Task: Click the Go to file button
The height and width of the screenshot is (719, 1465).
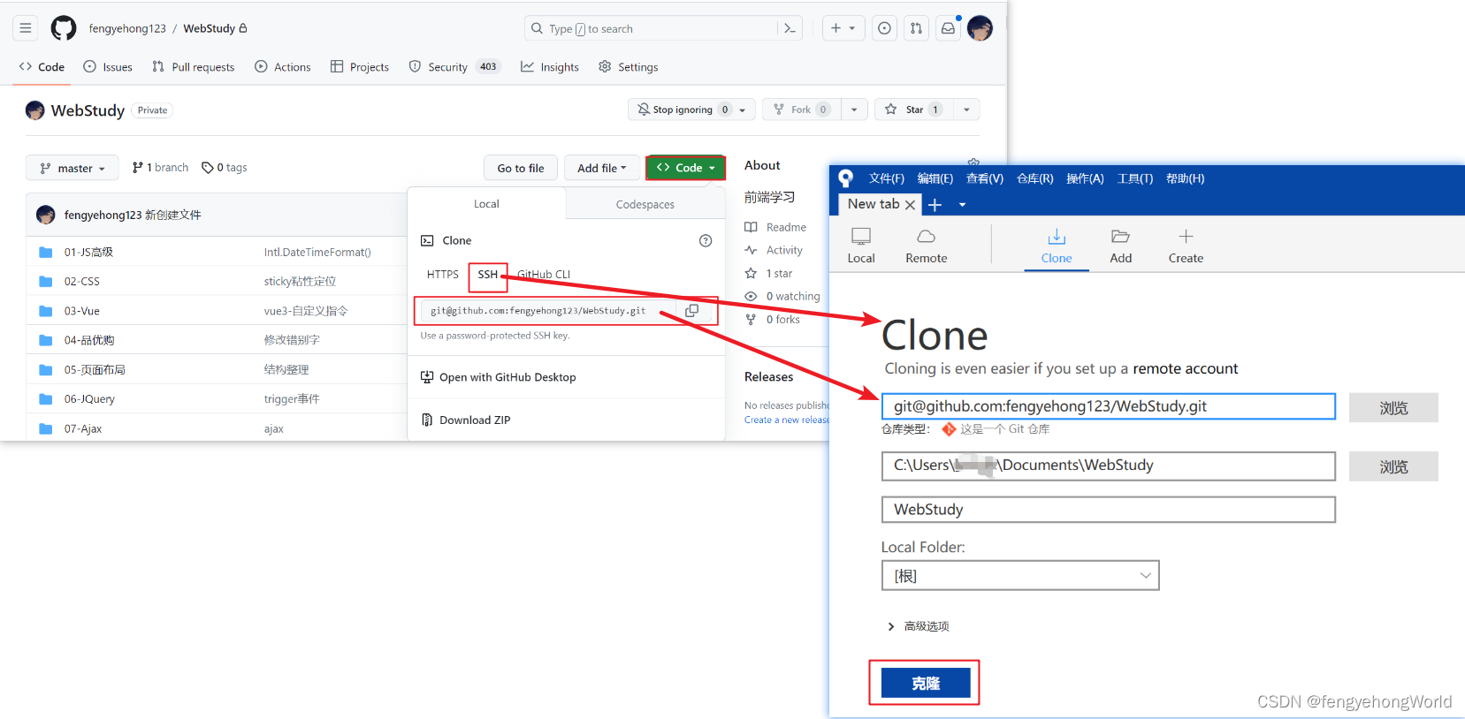Action: tap(521, 168)
